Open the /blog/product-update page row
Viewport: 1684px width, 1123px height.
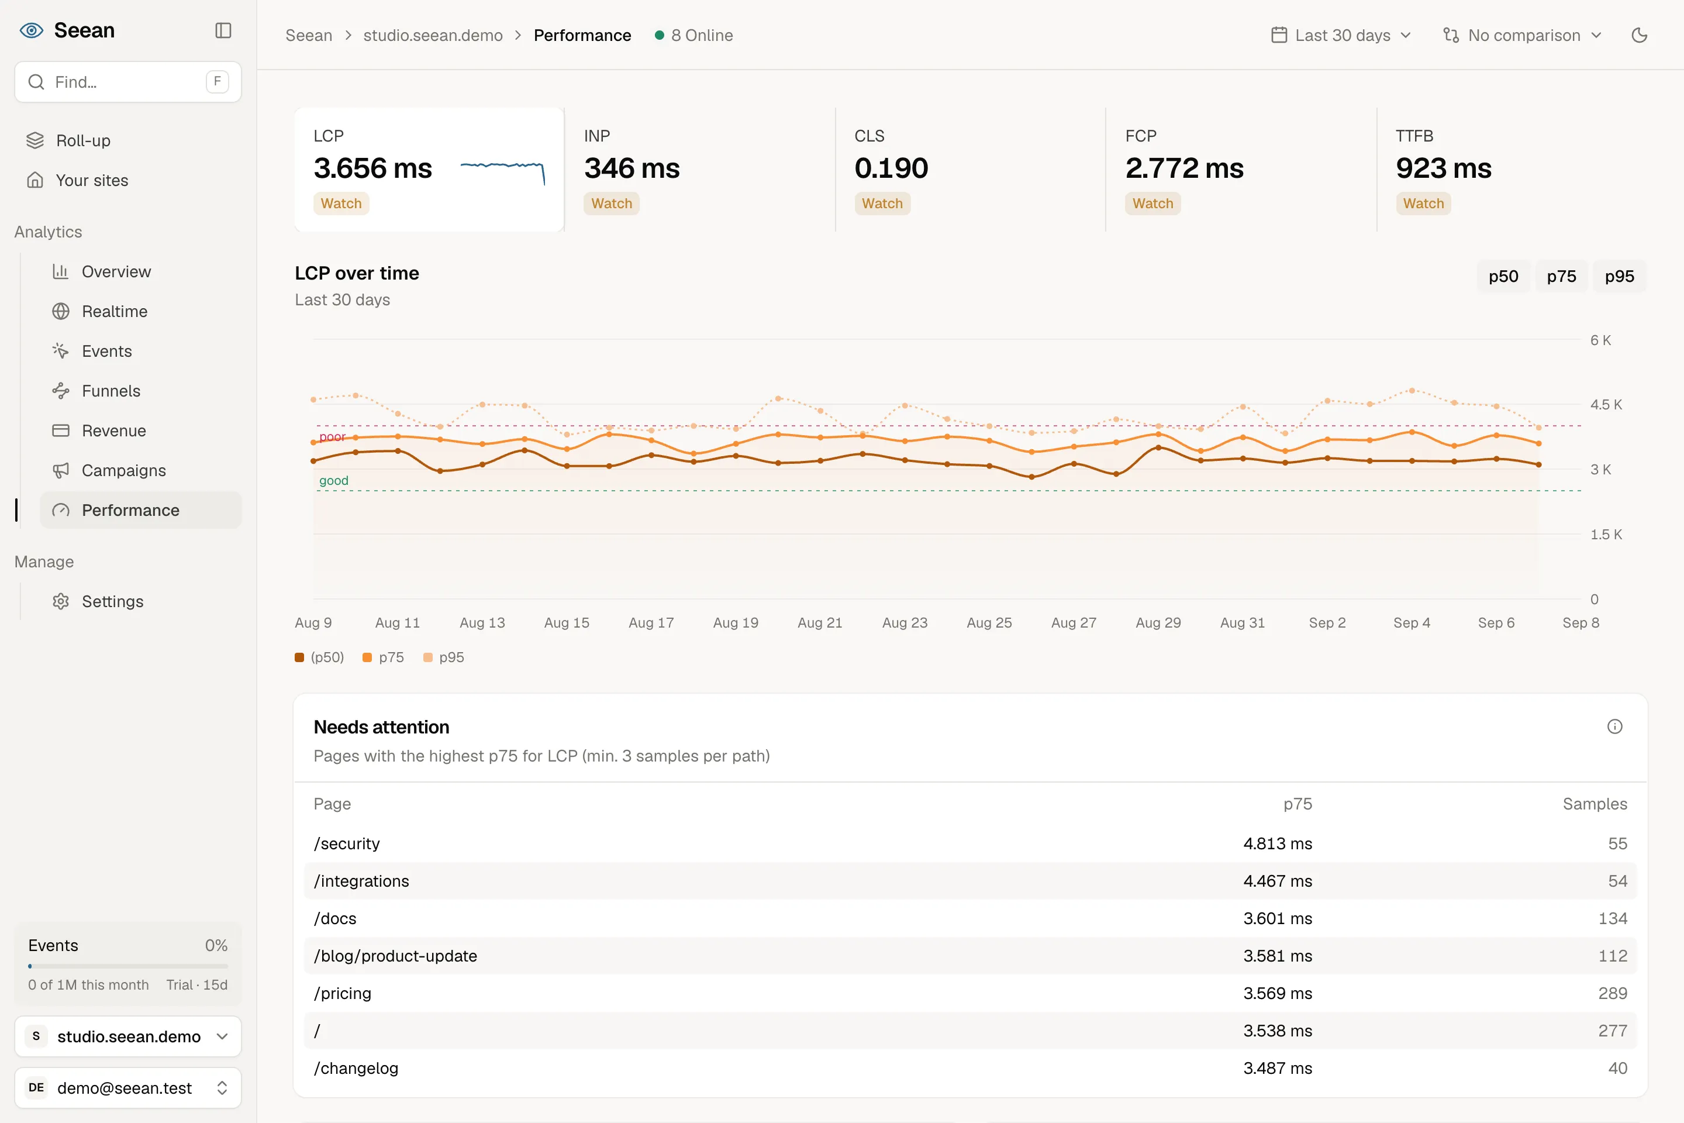[970, 955]
